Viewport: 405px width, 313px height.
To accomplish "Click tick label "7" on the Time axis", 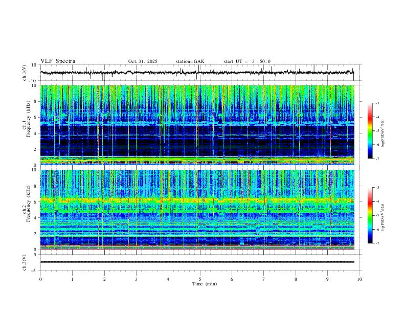I will (264, 279).
